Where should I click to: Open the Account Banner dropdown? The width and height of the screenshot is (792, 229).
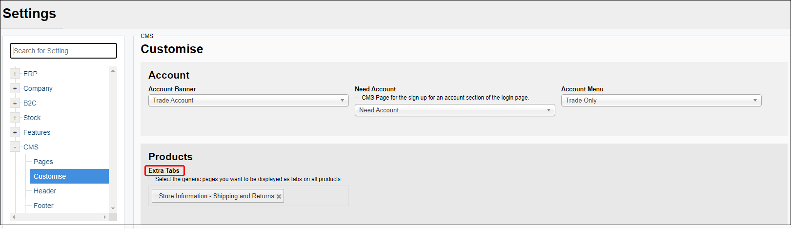tap(248, 101)
